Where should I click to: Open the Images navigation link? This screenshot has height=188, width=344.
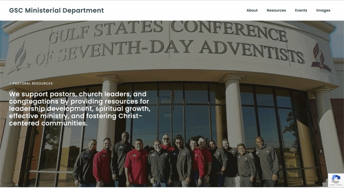323,10
